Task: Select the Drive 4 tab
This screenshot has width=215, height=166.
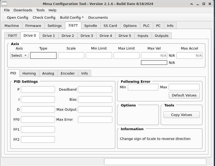Action: click(106, 36)
